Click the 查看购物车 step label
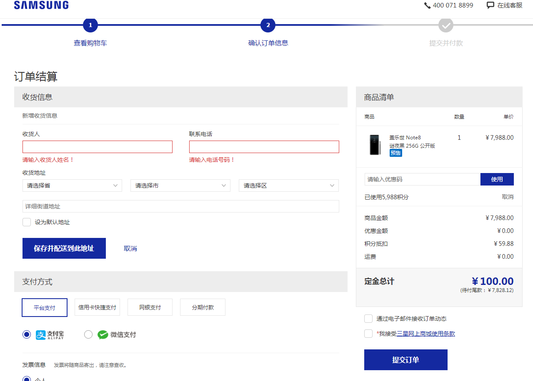533x381 pixels. (90, 43)
